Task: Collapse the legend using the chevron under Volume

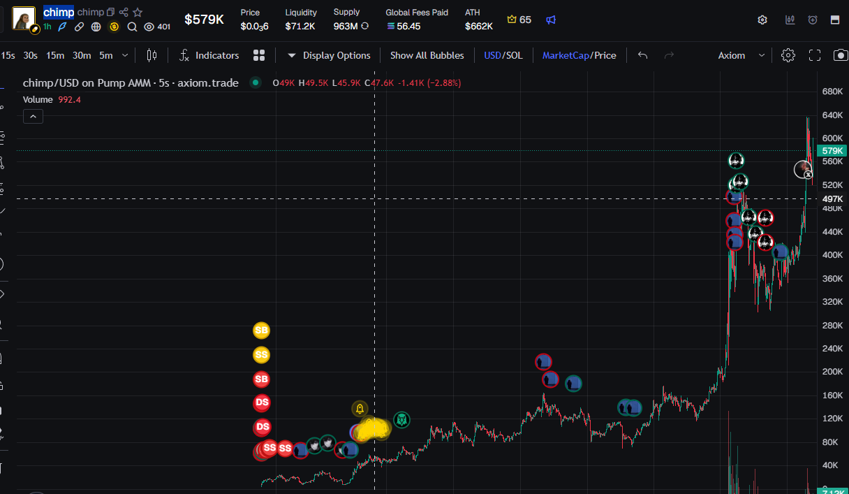Action: click(33, 117)
